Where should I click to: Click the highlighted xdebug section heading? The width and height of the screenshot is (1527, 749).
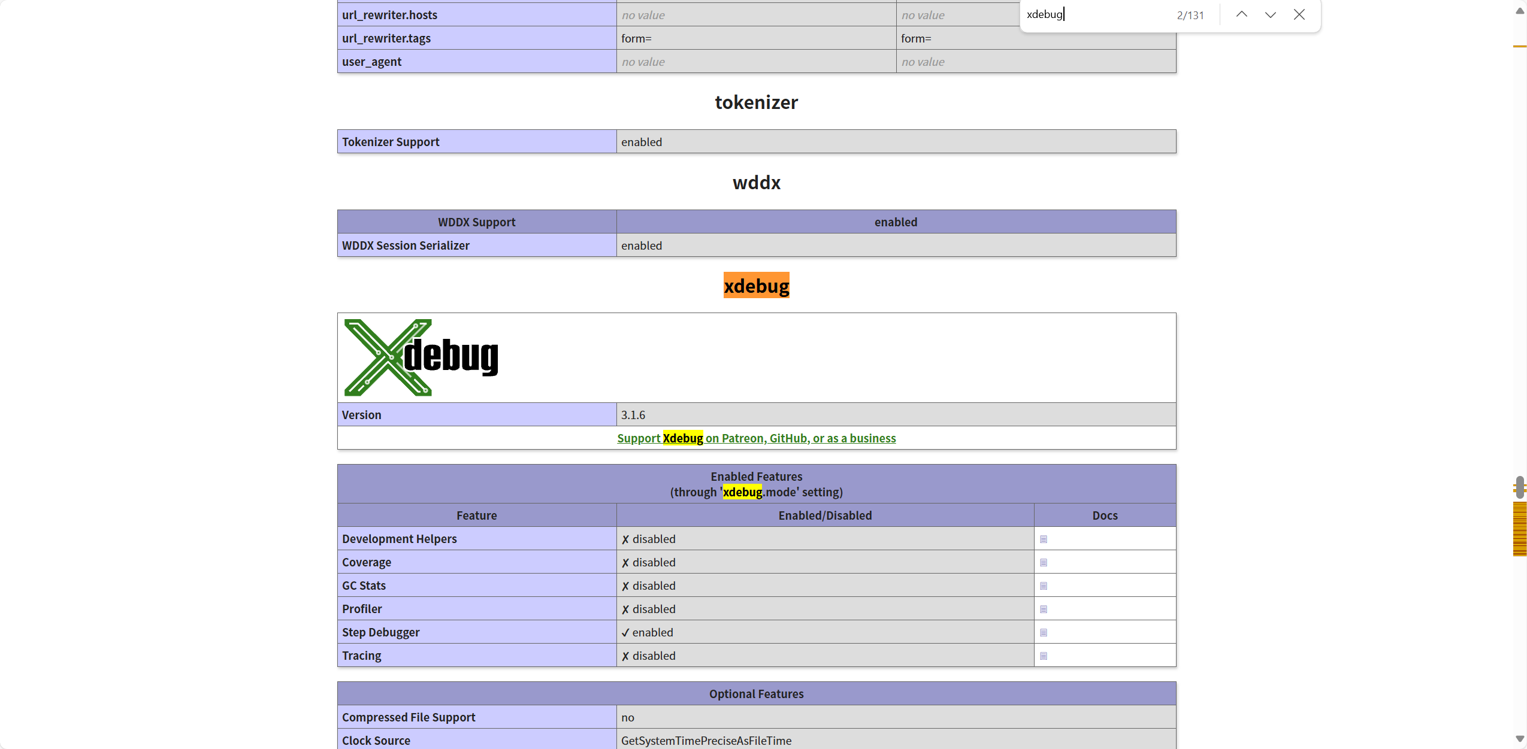(x=756, y=286)
